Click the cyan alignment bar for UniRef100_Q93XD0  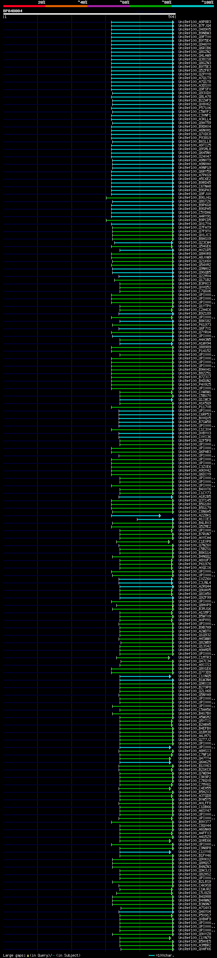pyautogui.click(x=142, y=93)
